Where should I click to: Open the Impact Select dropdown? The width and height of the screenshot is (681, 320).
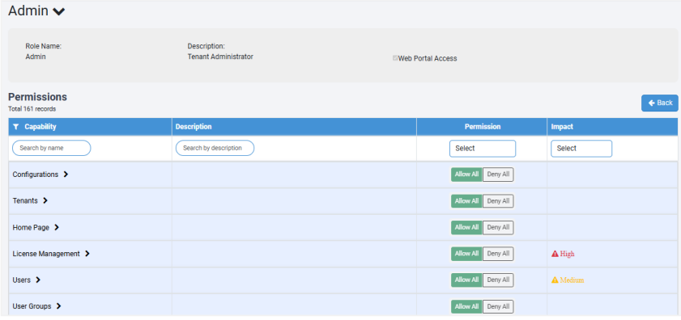coord(581,149)
